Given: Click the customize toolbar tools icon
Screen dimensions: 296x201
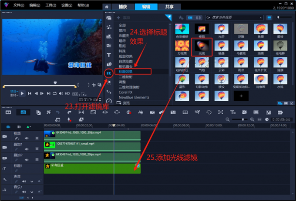Looking at the screenshot, I should (48, 112).
